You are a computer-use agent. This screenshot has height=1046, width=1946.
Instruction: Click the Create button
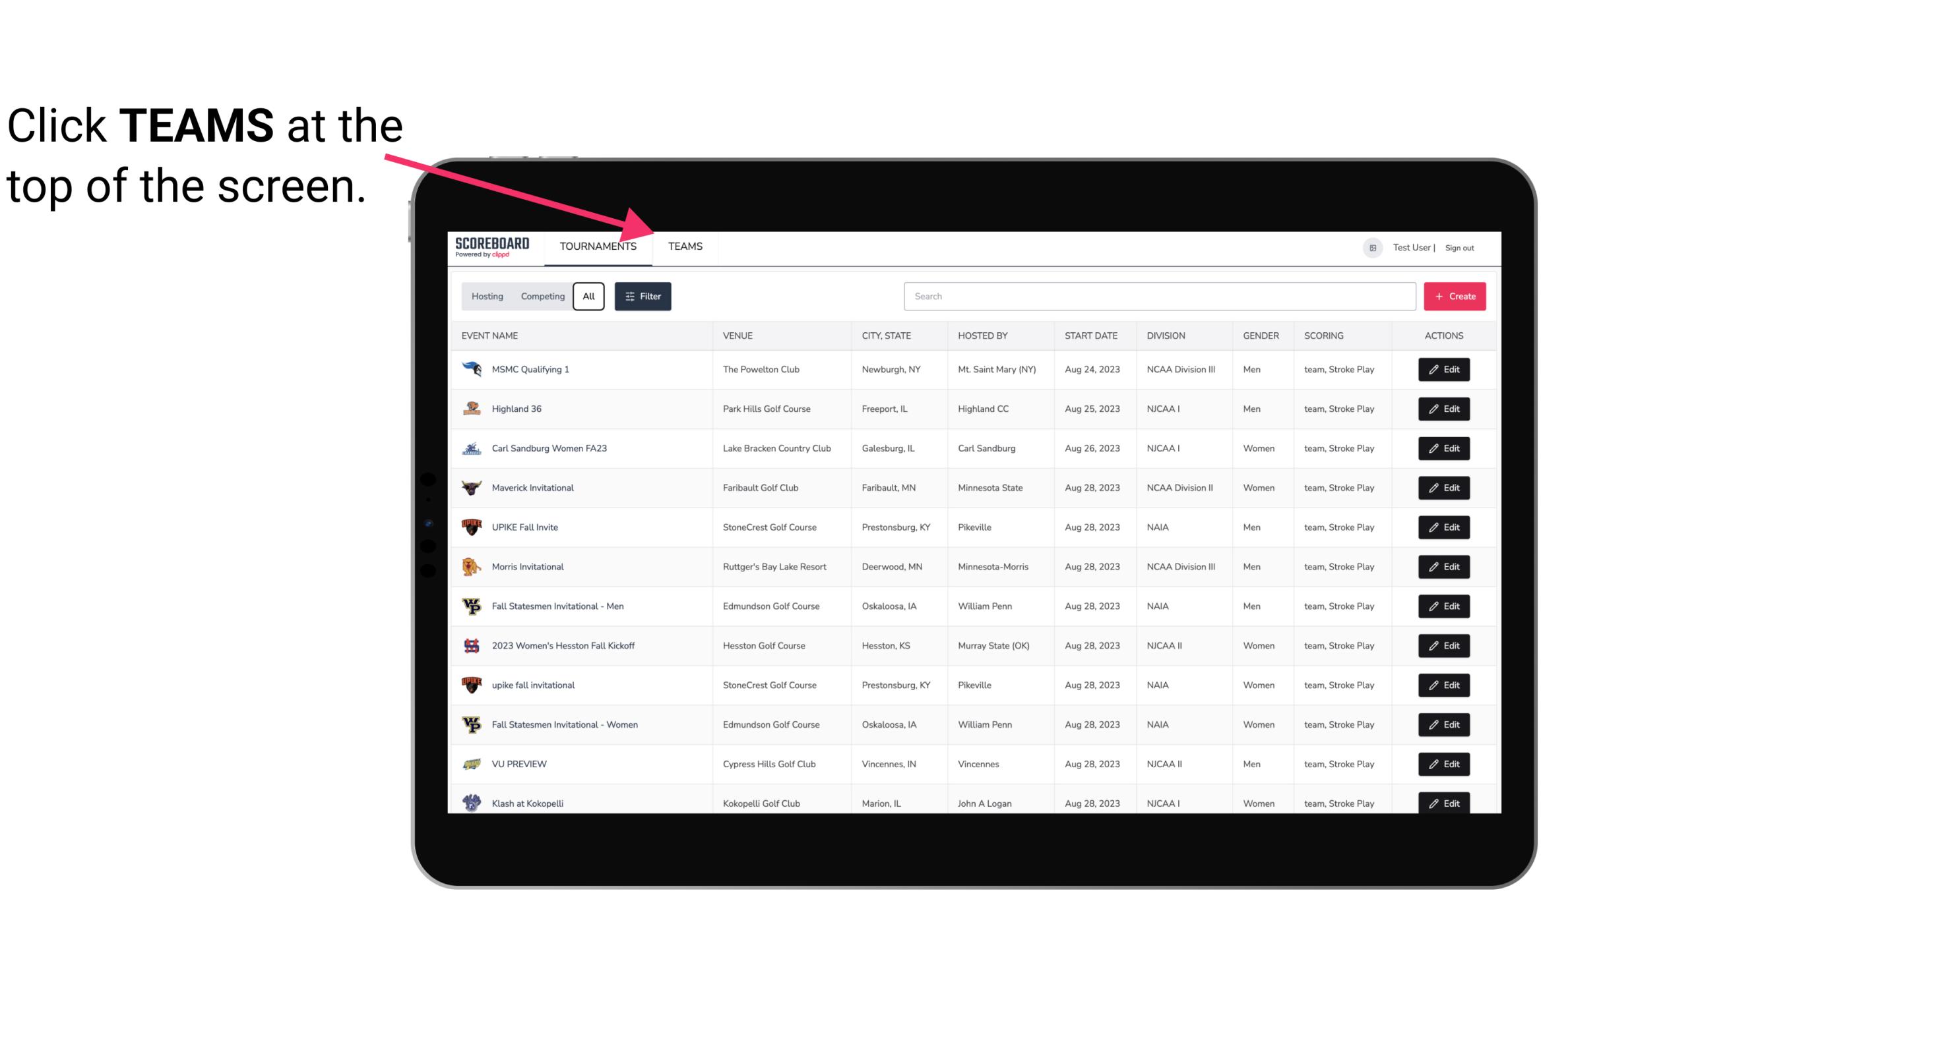pyautogui.click(x=1454, y=297)
